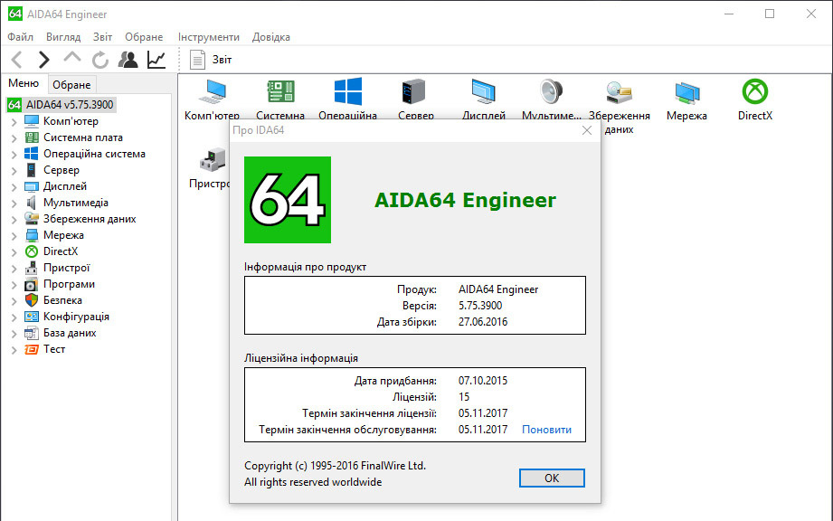Open the Файл menu
Image resolution: width=833 pixels, height=521 pixels.
20,37
